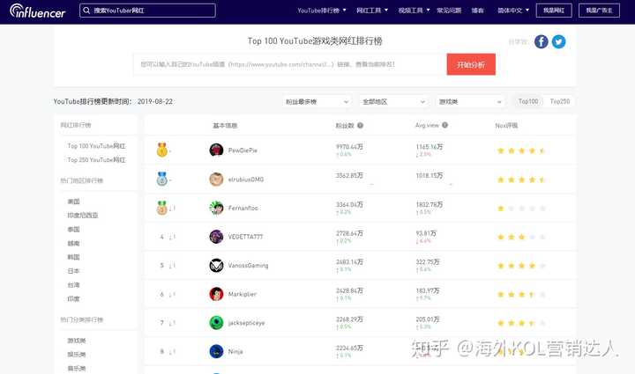Select 日本 in region sidebar
This screenshot has height=374, width=635.
[74, 271]
